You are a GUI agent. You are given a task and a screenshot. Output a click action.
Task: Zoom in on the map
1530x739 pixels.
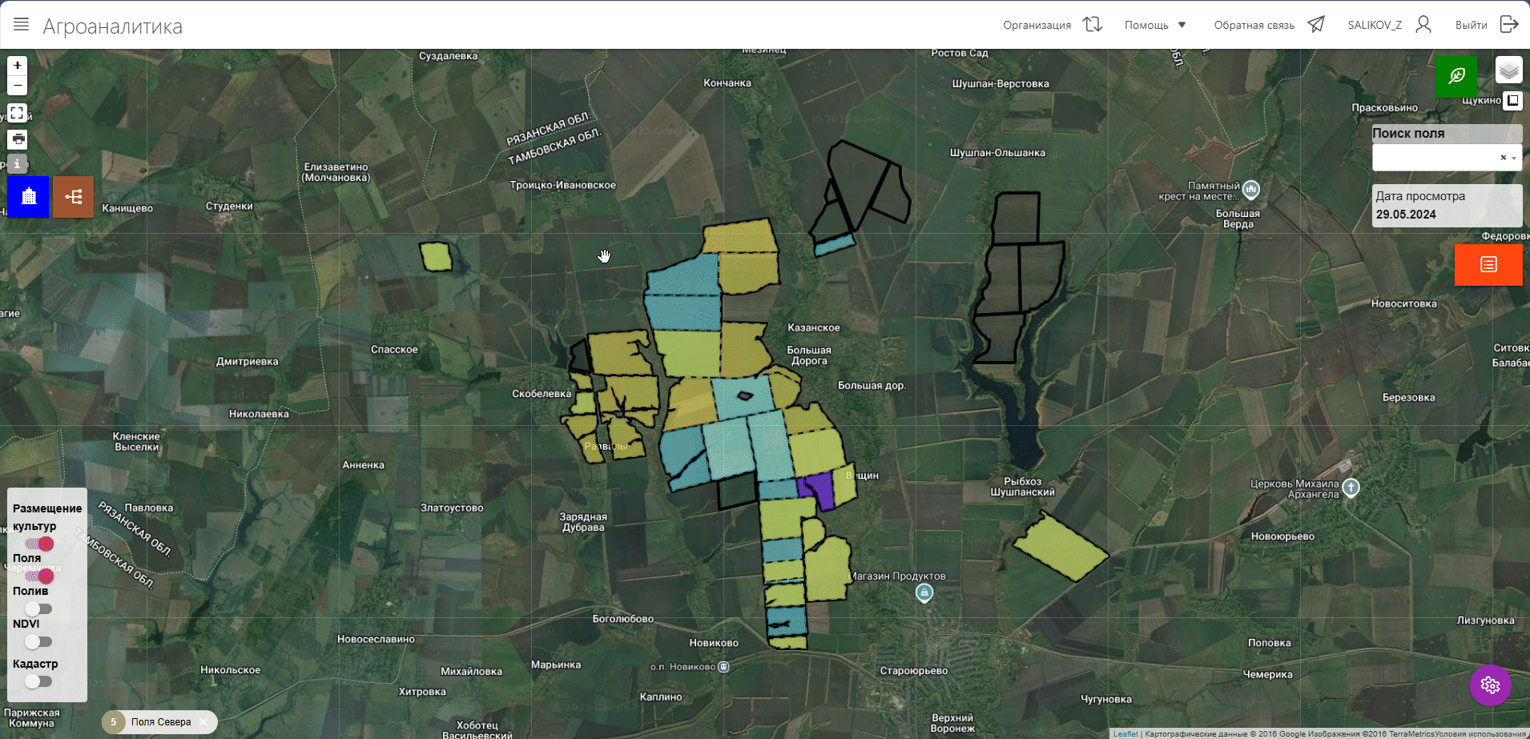(x=18, y=66)
